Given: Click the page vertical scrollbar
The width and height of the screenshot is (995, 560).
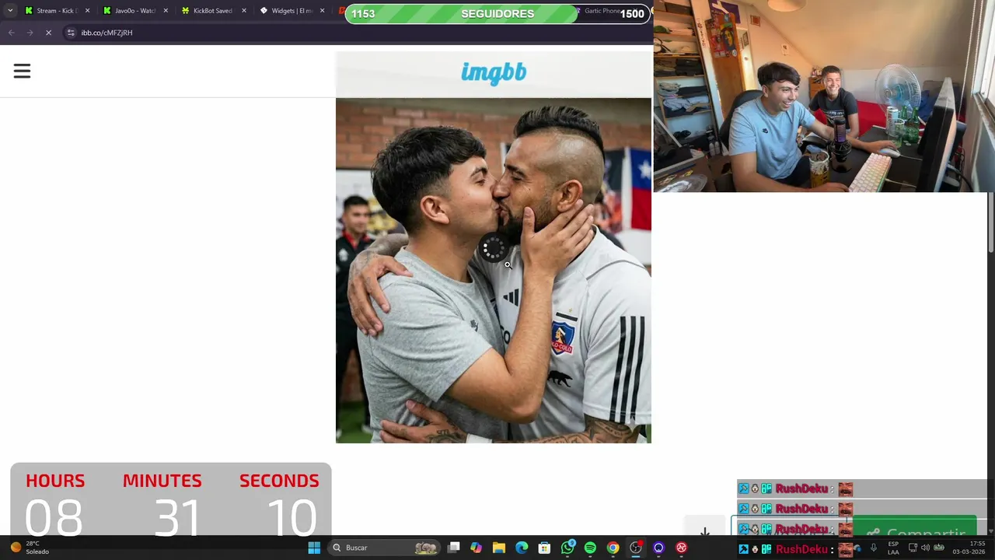Looking at the screenshot, I should pyautogui.click(x=990, y=222).
